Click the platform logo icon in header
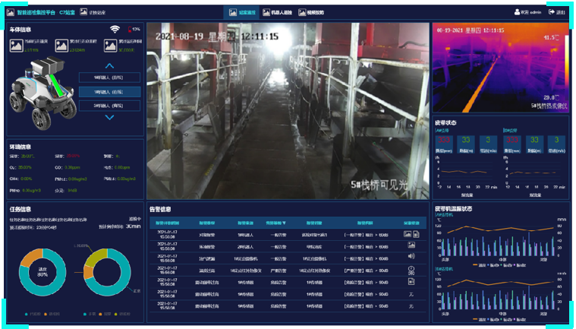 tap(11, 12)
